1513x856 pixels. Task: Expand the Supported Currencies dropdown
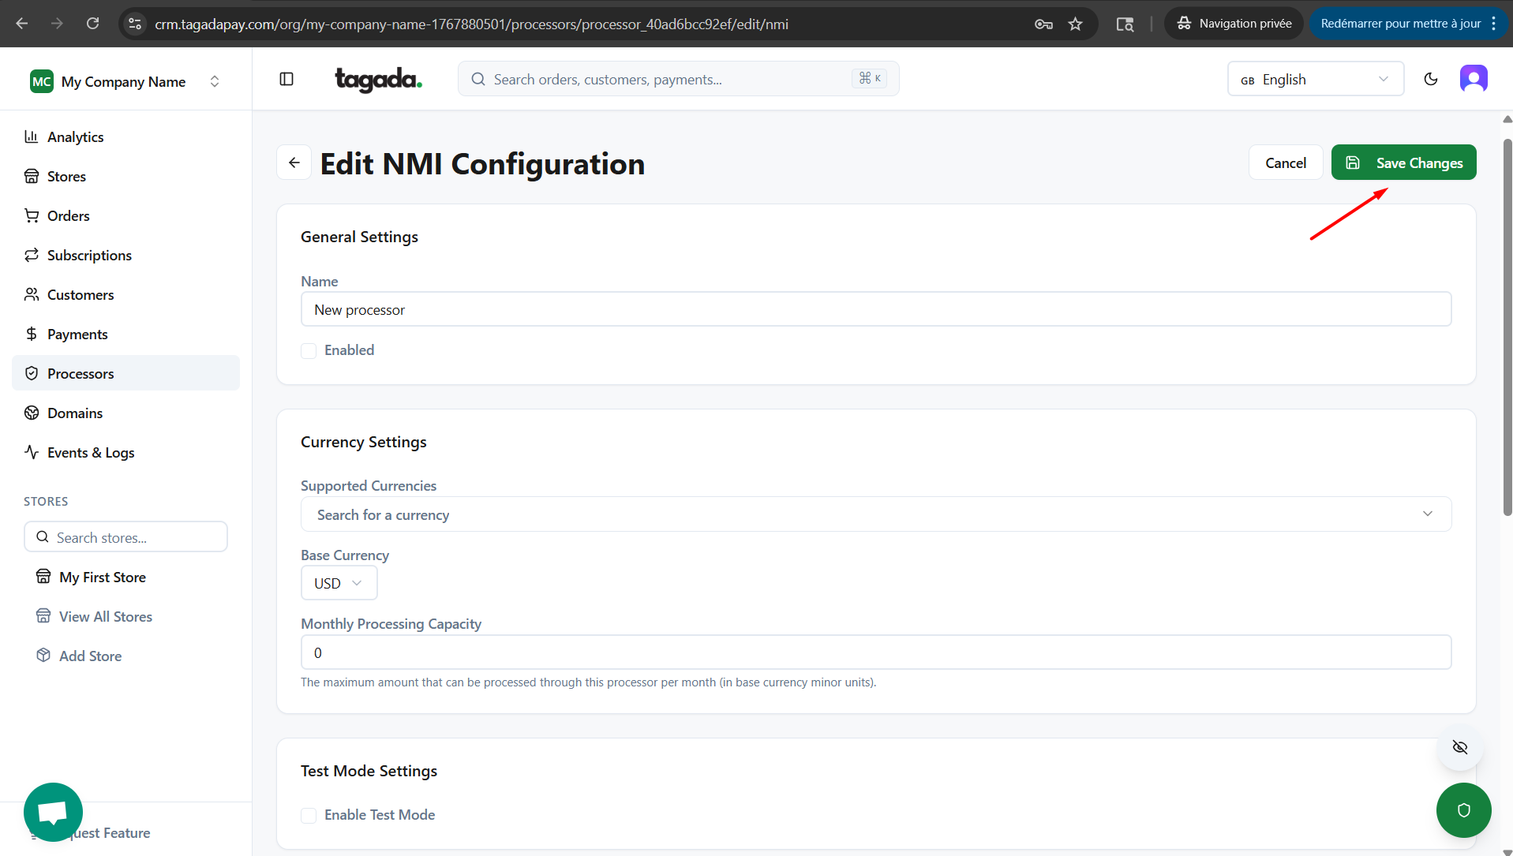point(875,514)
